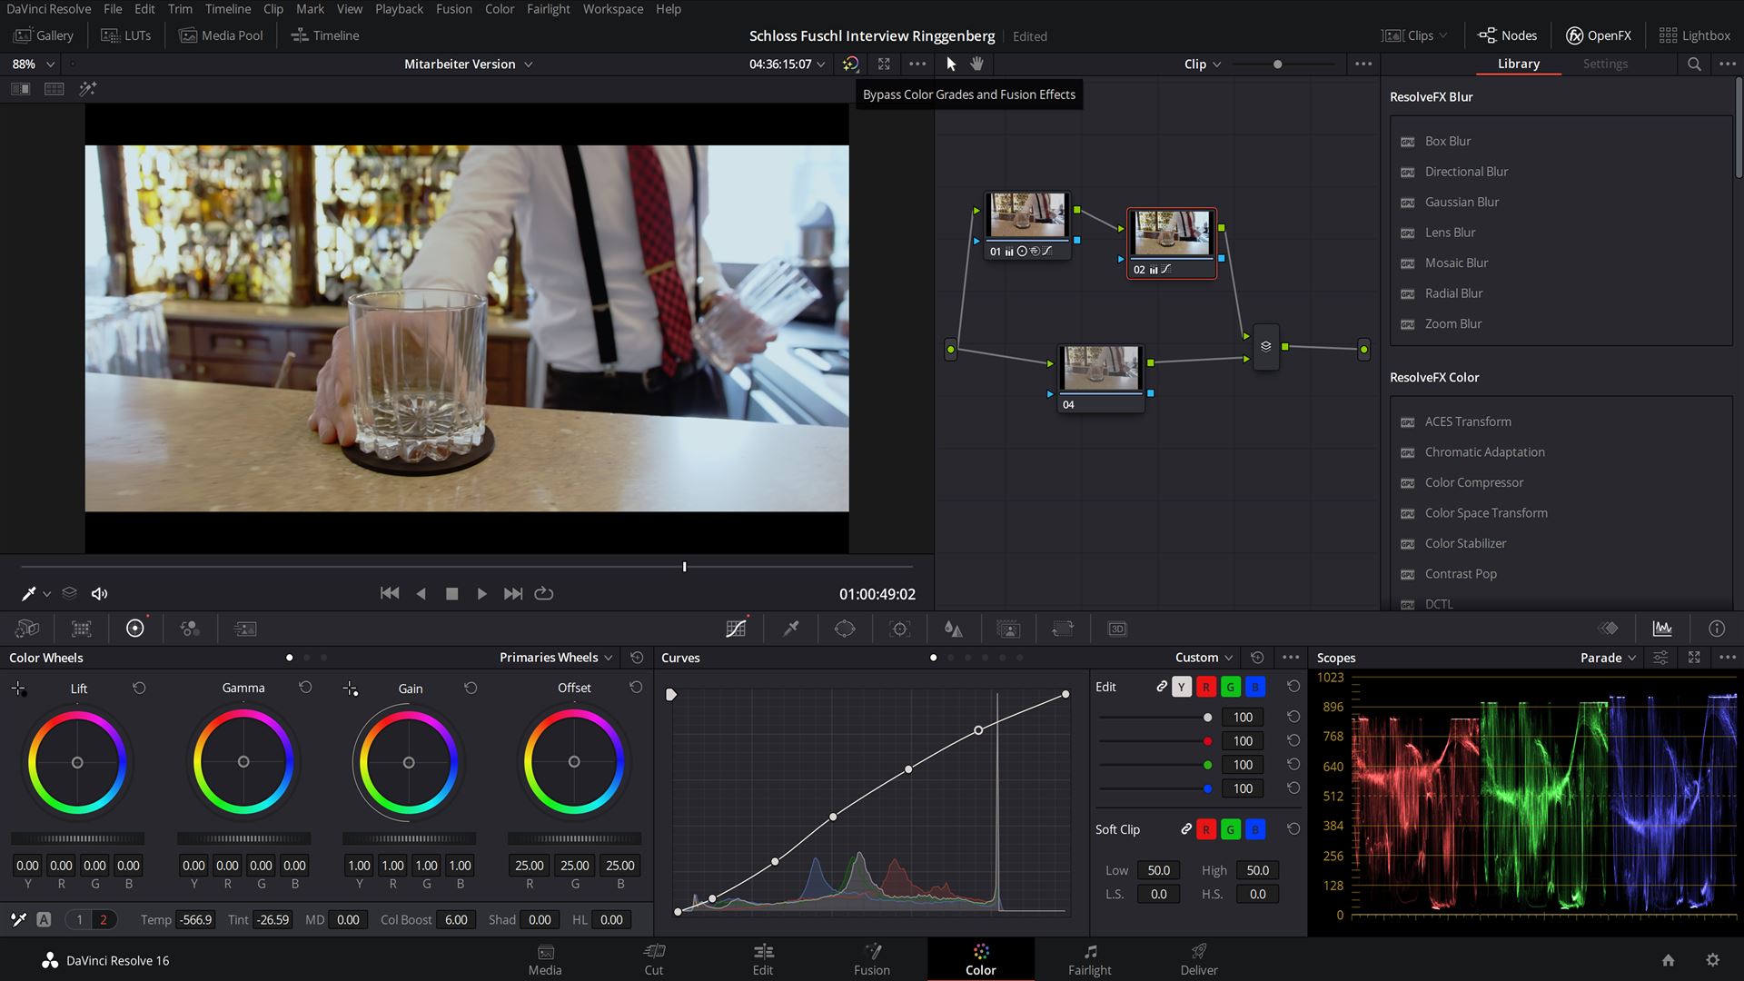Open the Tracker palette
1744x981 pixels.
(899, 629)
